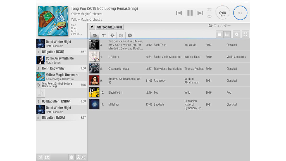
Task: Pause the current playback
Action: pyautogui.click(x=190, y=13)
